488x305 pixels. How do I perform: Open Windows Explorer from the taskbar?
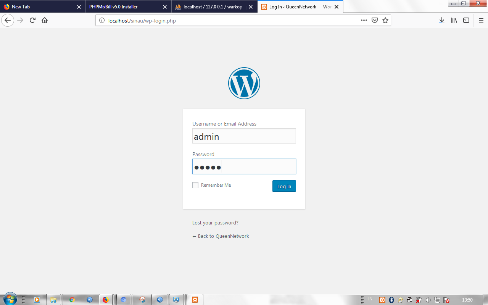tap(53, 300)
